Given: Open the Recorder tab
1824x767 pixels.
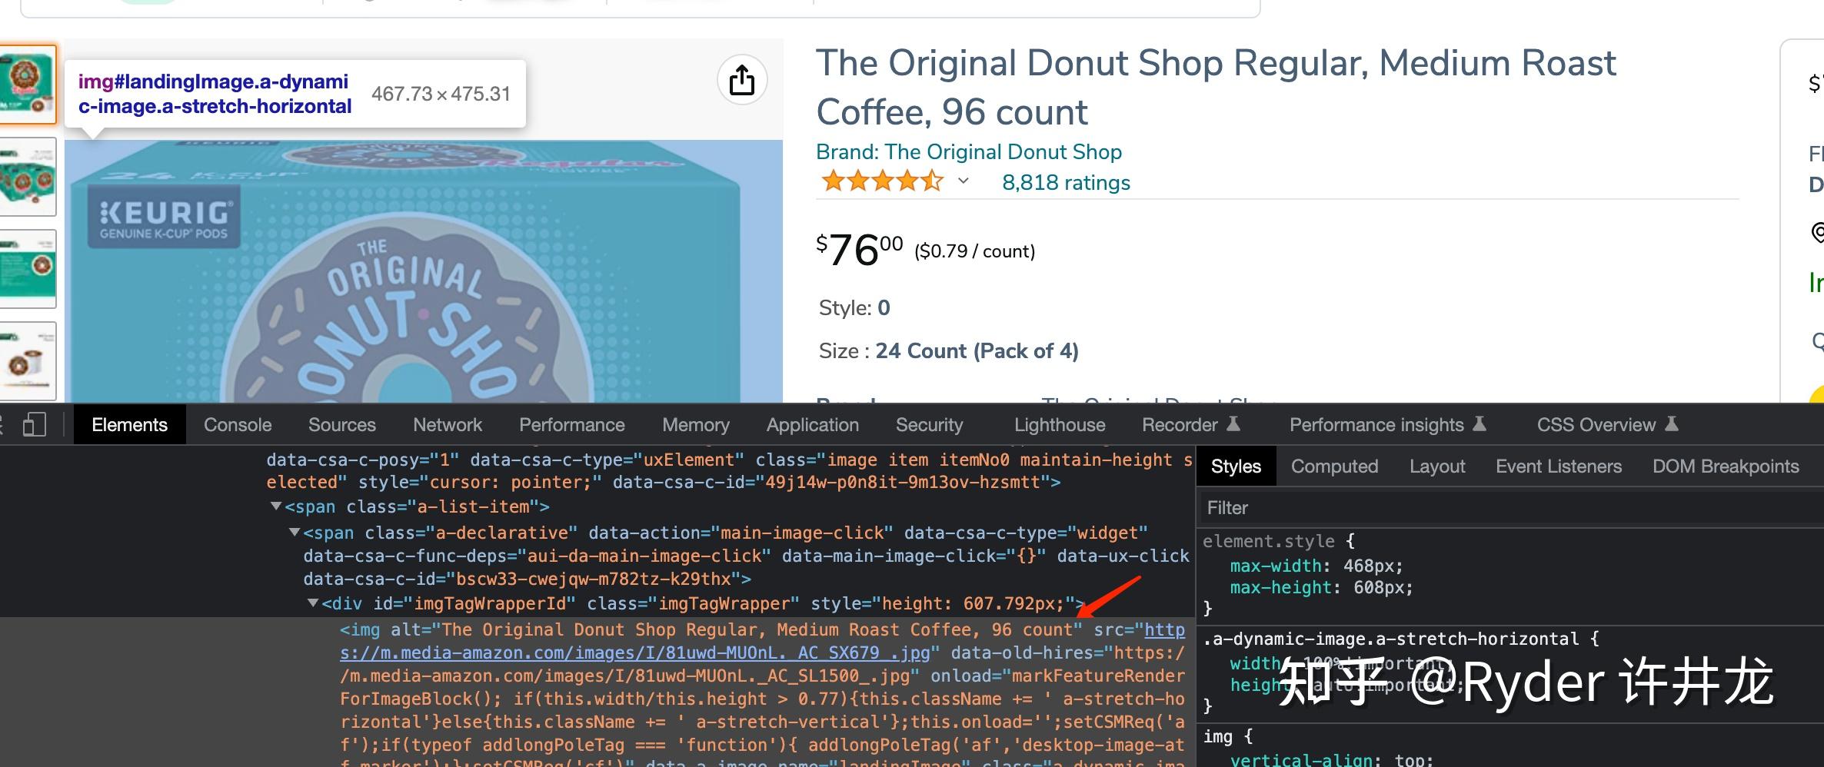Looking at the screenshot, I should [x=1190, y=425].
